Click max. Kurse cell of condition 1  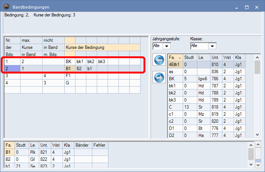point(31,61)
